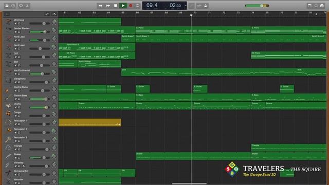329x185 pixels.
Task: Click the Vocoder track name
Action: [19, 179]
